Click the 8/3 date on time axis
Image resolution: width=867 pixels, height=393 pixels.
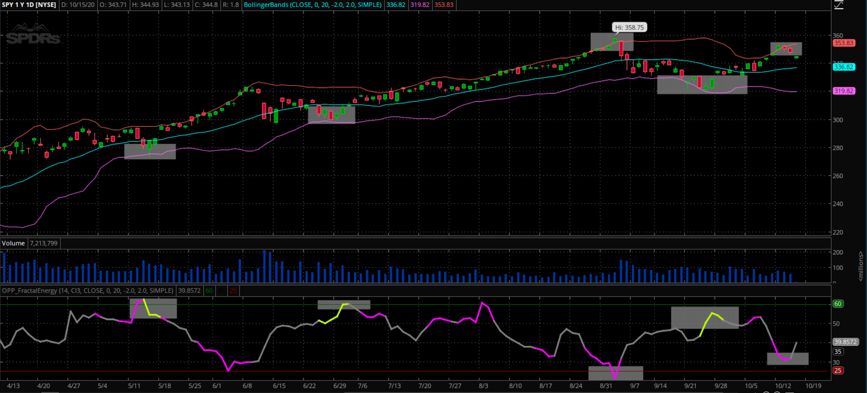(483, 386)
